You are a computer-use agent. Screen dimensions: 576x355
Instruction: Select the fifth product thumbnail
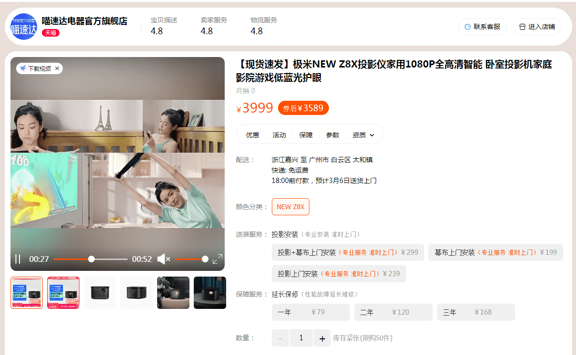tap(173, 293)
